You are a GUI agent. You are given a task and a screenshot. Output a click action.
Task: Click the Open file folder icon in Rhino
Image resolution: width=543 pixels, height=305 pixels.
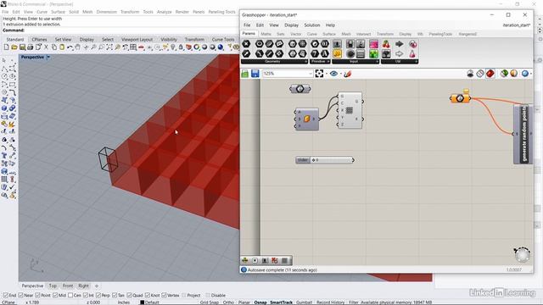pyautogui.click(x=14, y=47)
